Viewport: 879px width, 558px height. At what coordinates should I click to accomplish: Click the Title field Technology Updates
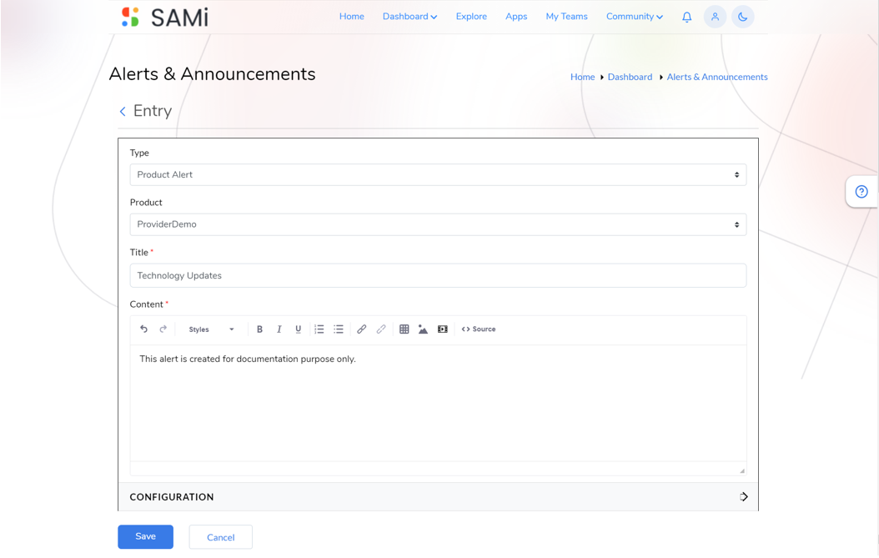pos(438,275)
